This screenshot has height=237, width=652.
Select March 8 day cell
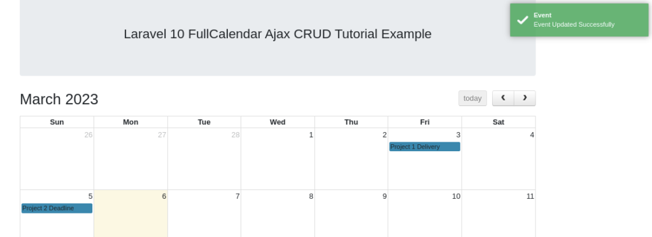click(278, 213)
